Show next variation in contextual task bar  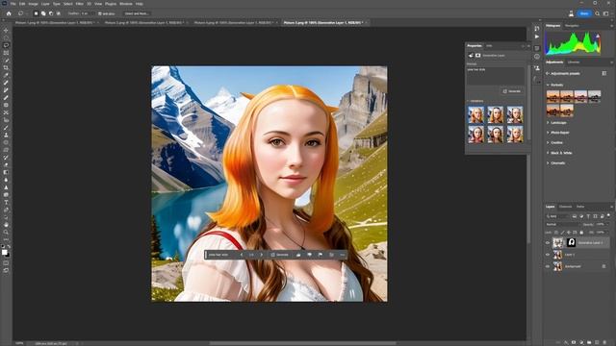click(x=261, y=255)
